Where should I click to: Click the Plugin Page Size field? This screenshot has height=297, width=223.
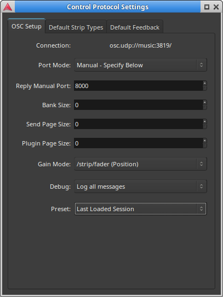(x=139, y=143)
